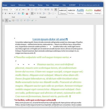Align text right in Paragraph group
This screenshot has width=106, height=110.
37,13
